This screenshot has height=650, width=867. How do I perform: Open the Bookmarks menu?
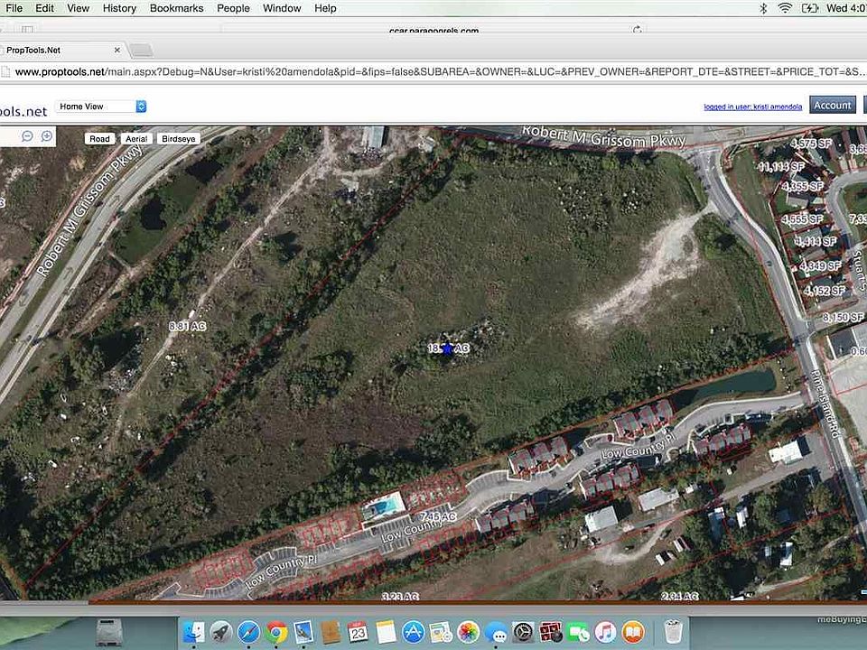[x=177, y=8]
